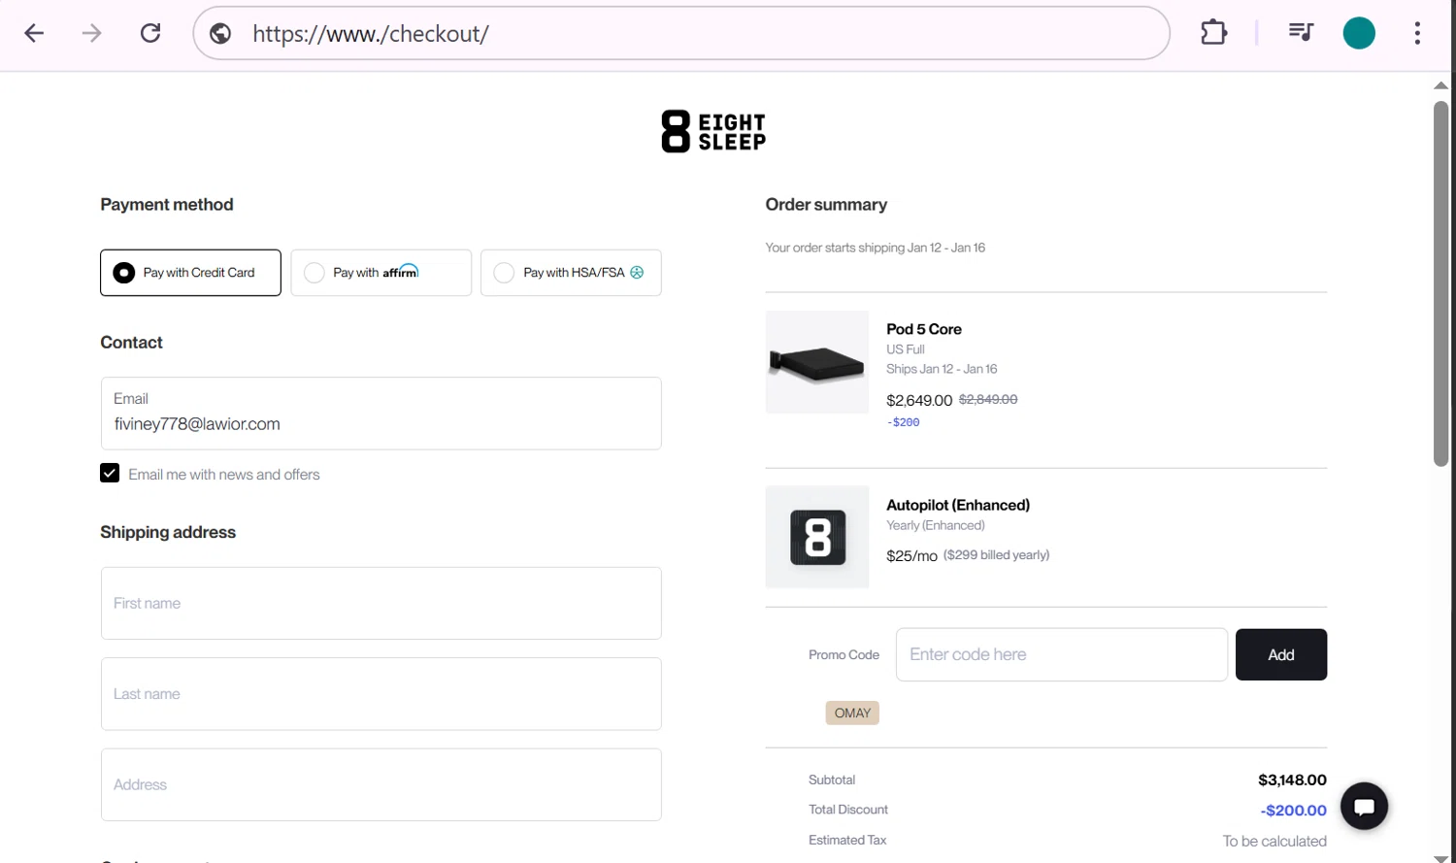Viewport: 1456px width, 863px height.
Task: Click the Email input field
Action: (381, 414)
